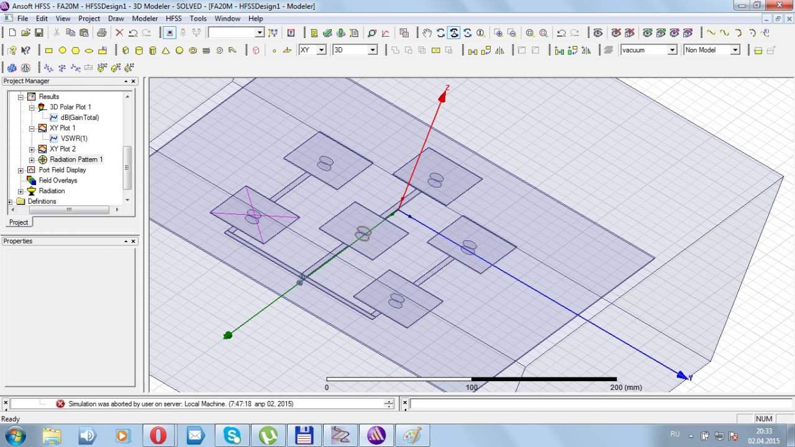Draw a point with the point tool
The image size is (795, 447).
(x=274, y=50)
